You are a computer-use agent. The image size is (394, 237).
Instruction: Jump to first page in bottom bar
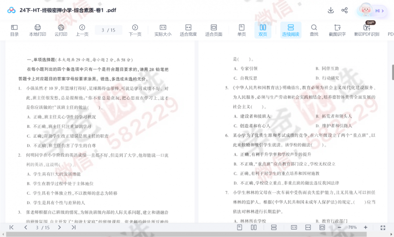tap(11, 227)
